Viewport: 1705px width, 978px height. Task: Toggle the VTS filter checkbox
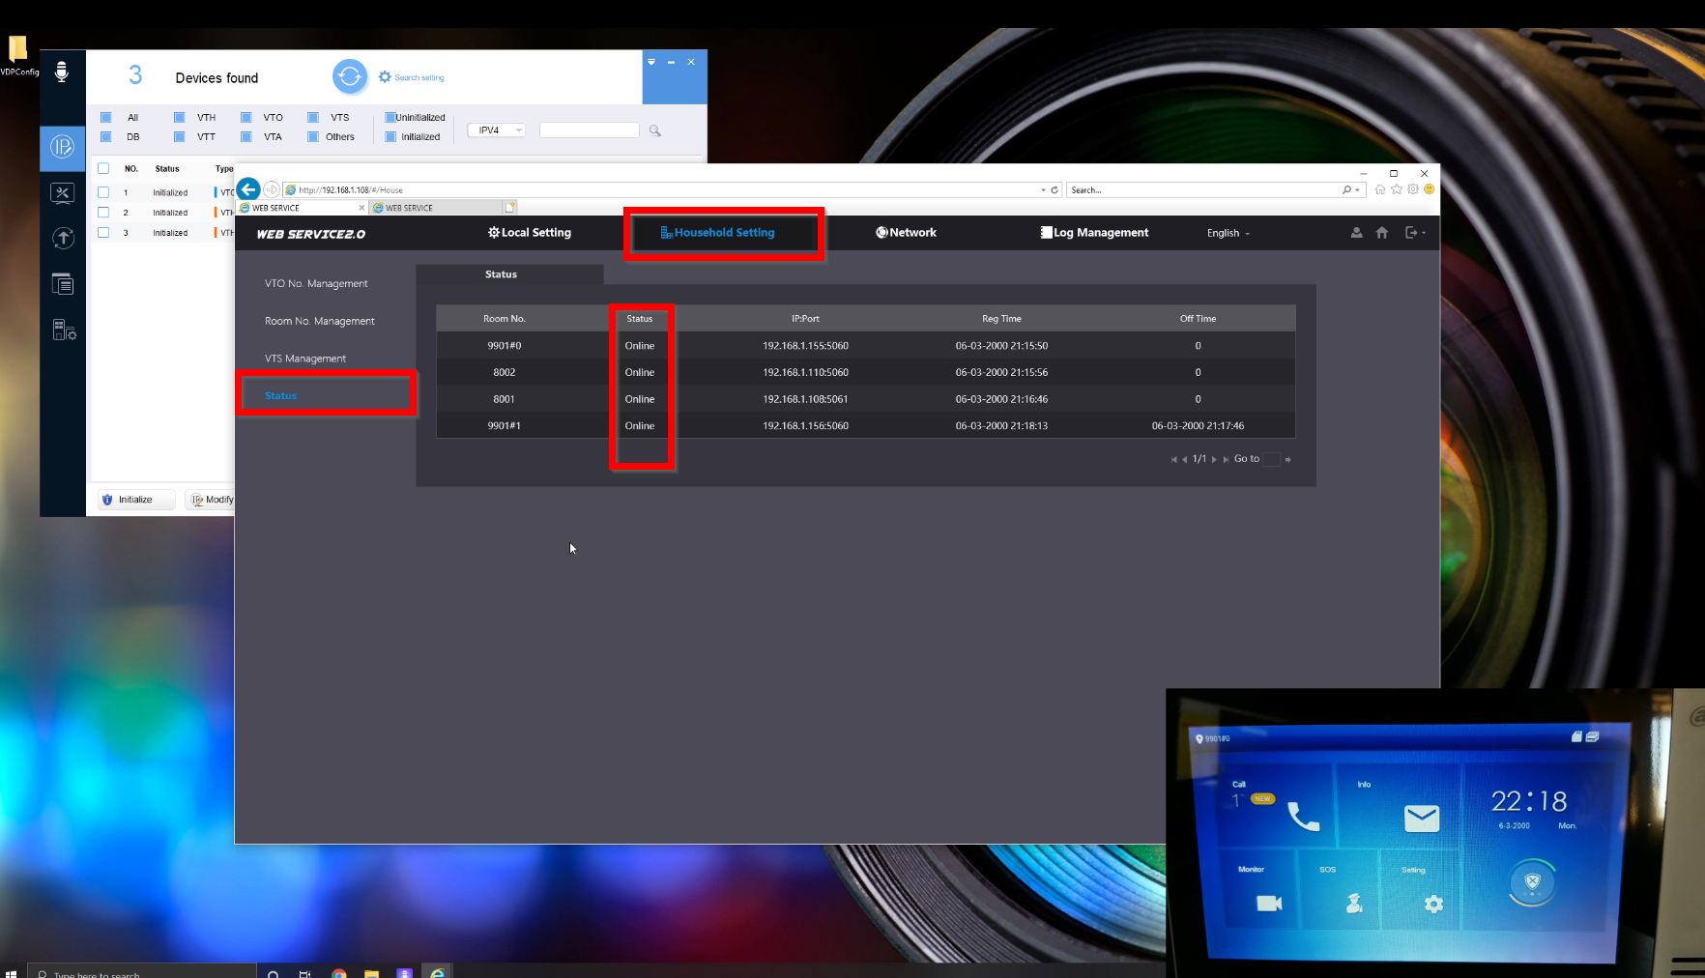coord(313,118)
